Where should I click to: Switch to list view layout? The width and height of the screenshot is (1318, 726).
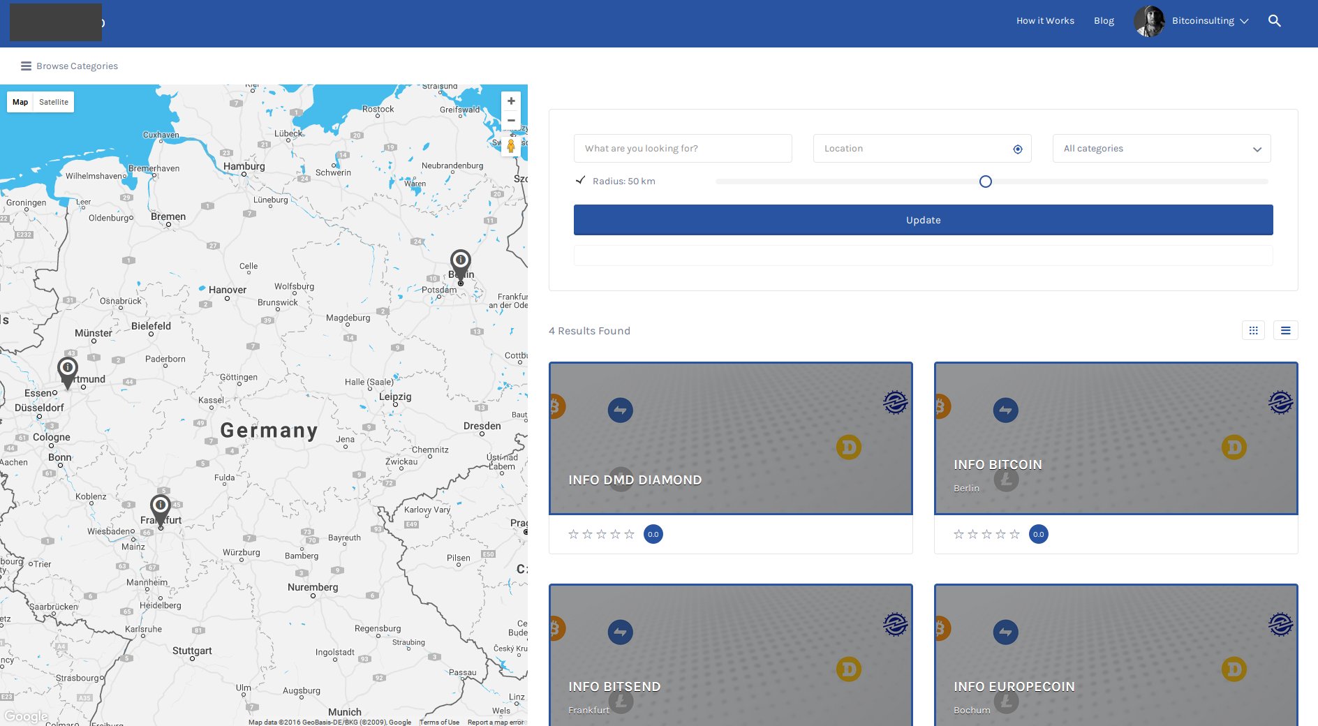point(1285,330)
